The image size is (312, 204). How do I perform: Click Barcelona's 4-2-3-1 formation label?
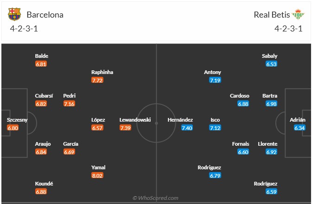coord(23,28)
